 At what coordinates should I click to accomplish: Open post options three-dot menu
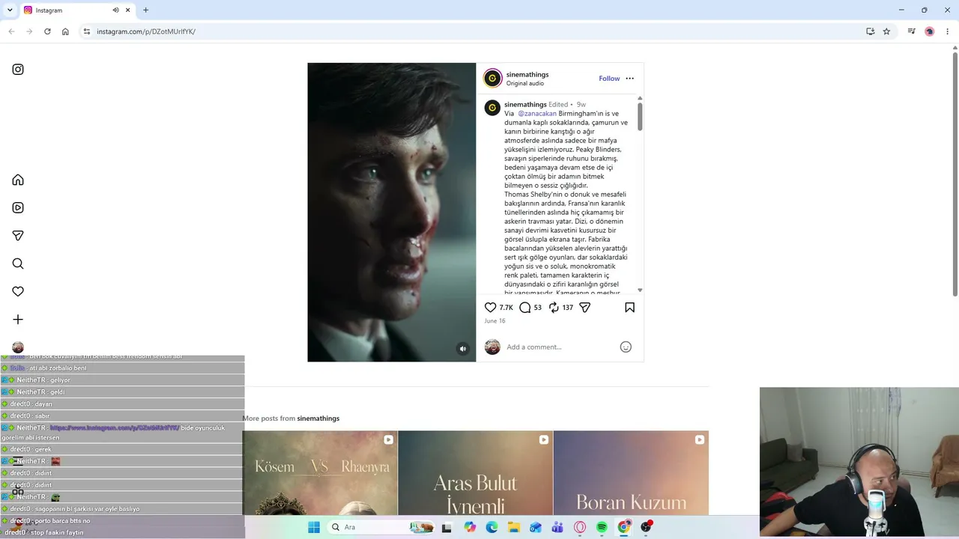629,79
